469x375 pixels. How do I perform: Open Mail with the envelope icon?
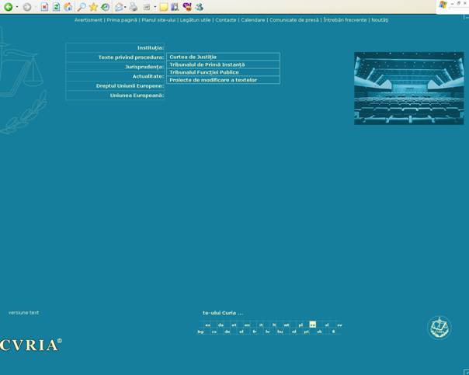pyautogui.click(x=119, y=7)
